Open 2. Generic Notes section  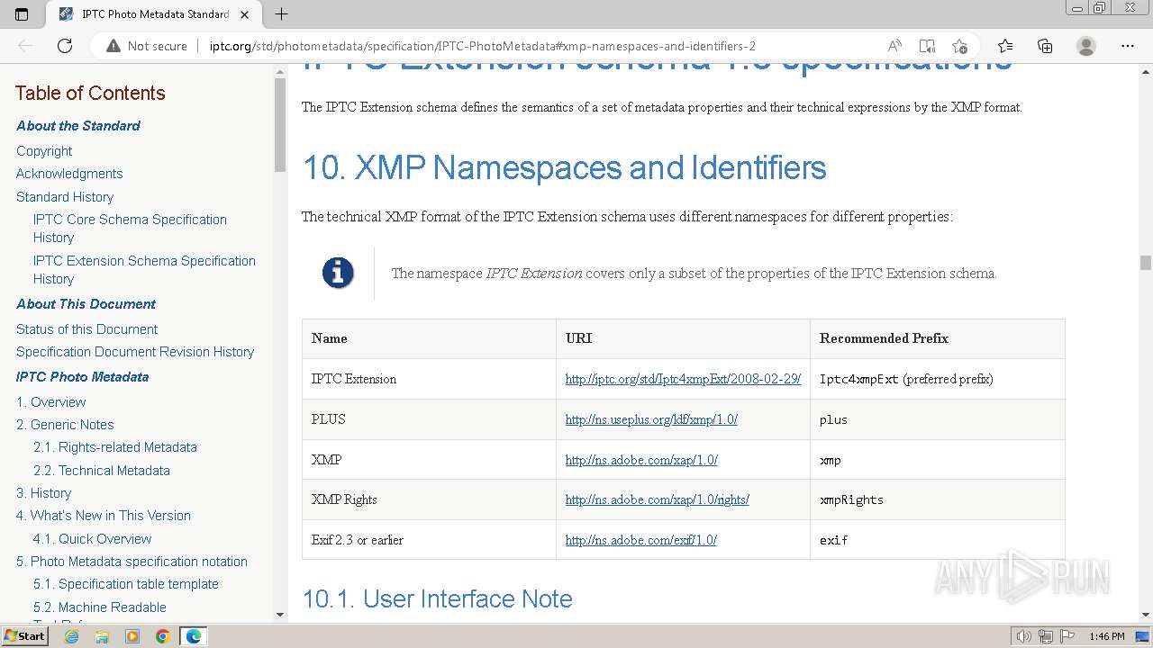(x=65, y=425)
